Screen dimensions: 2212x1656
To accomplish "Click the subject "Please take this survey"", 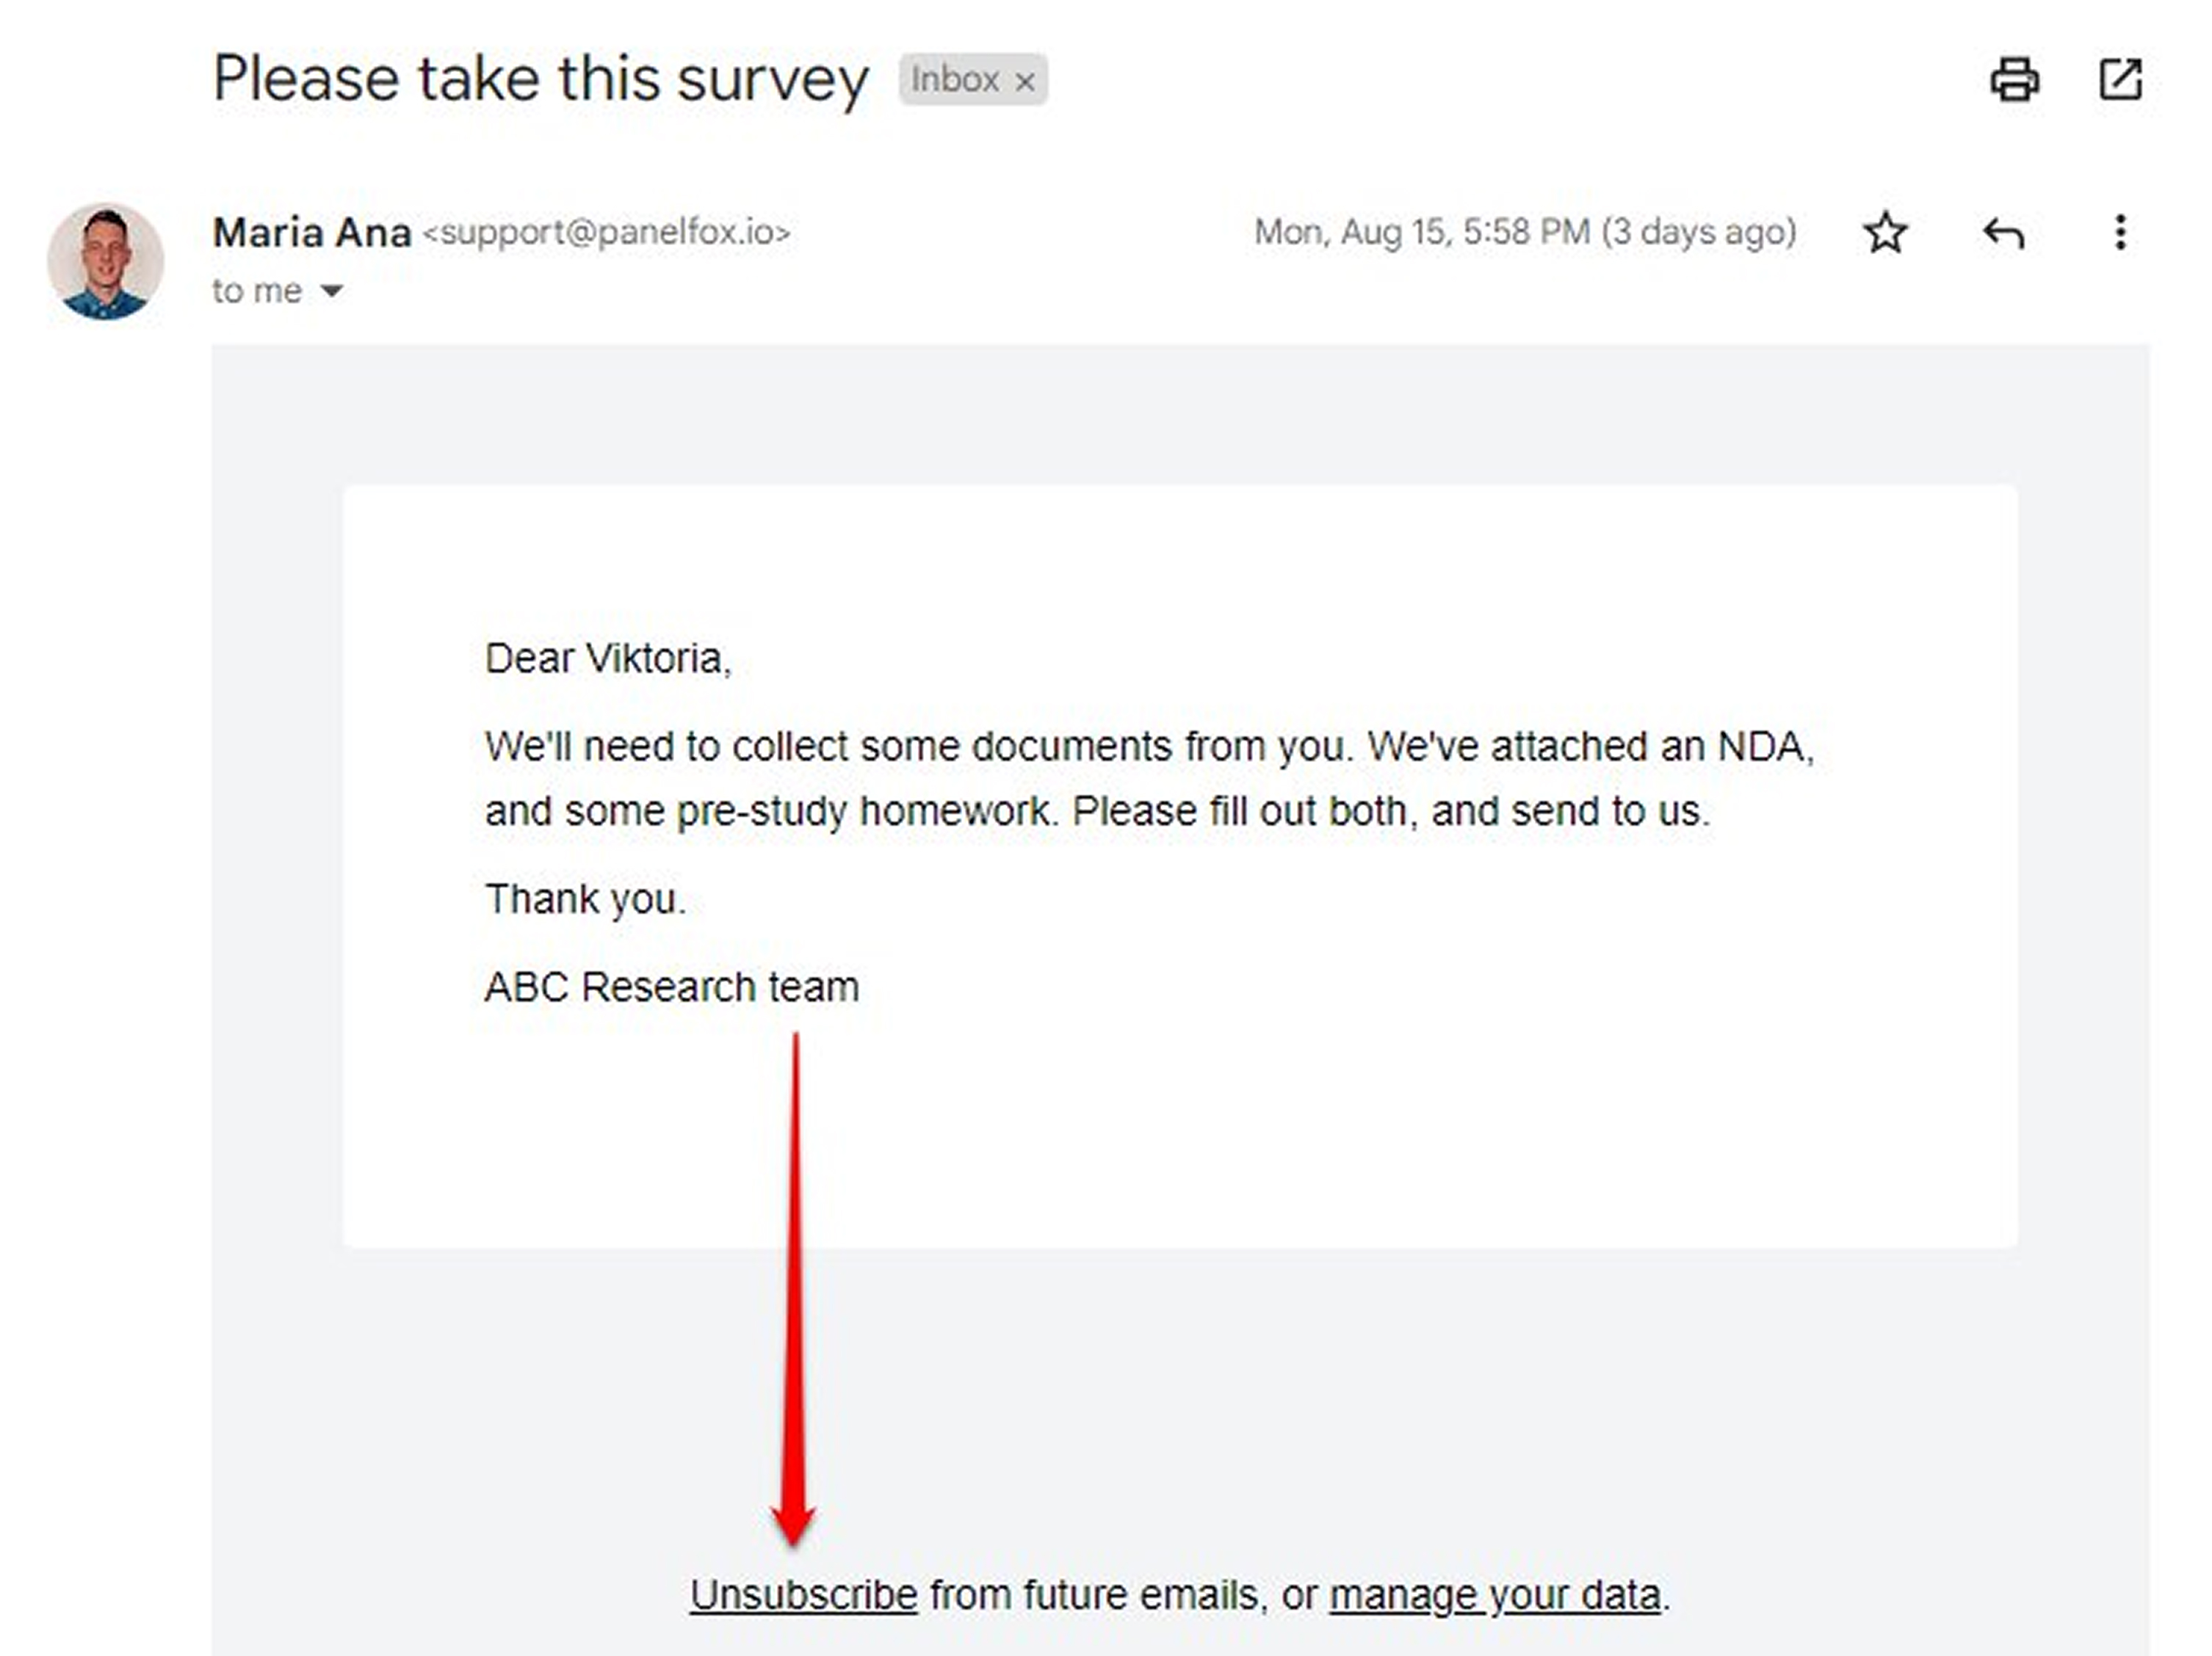I will pos(541,79).
